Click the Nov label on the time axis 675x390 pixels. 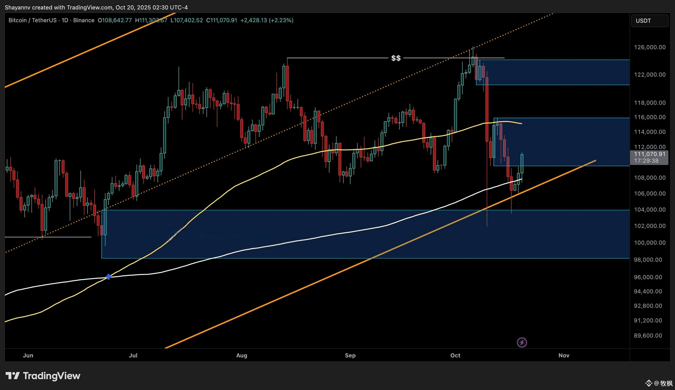pyautogui.click(x=563, y=355)
